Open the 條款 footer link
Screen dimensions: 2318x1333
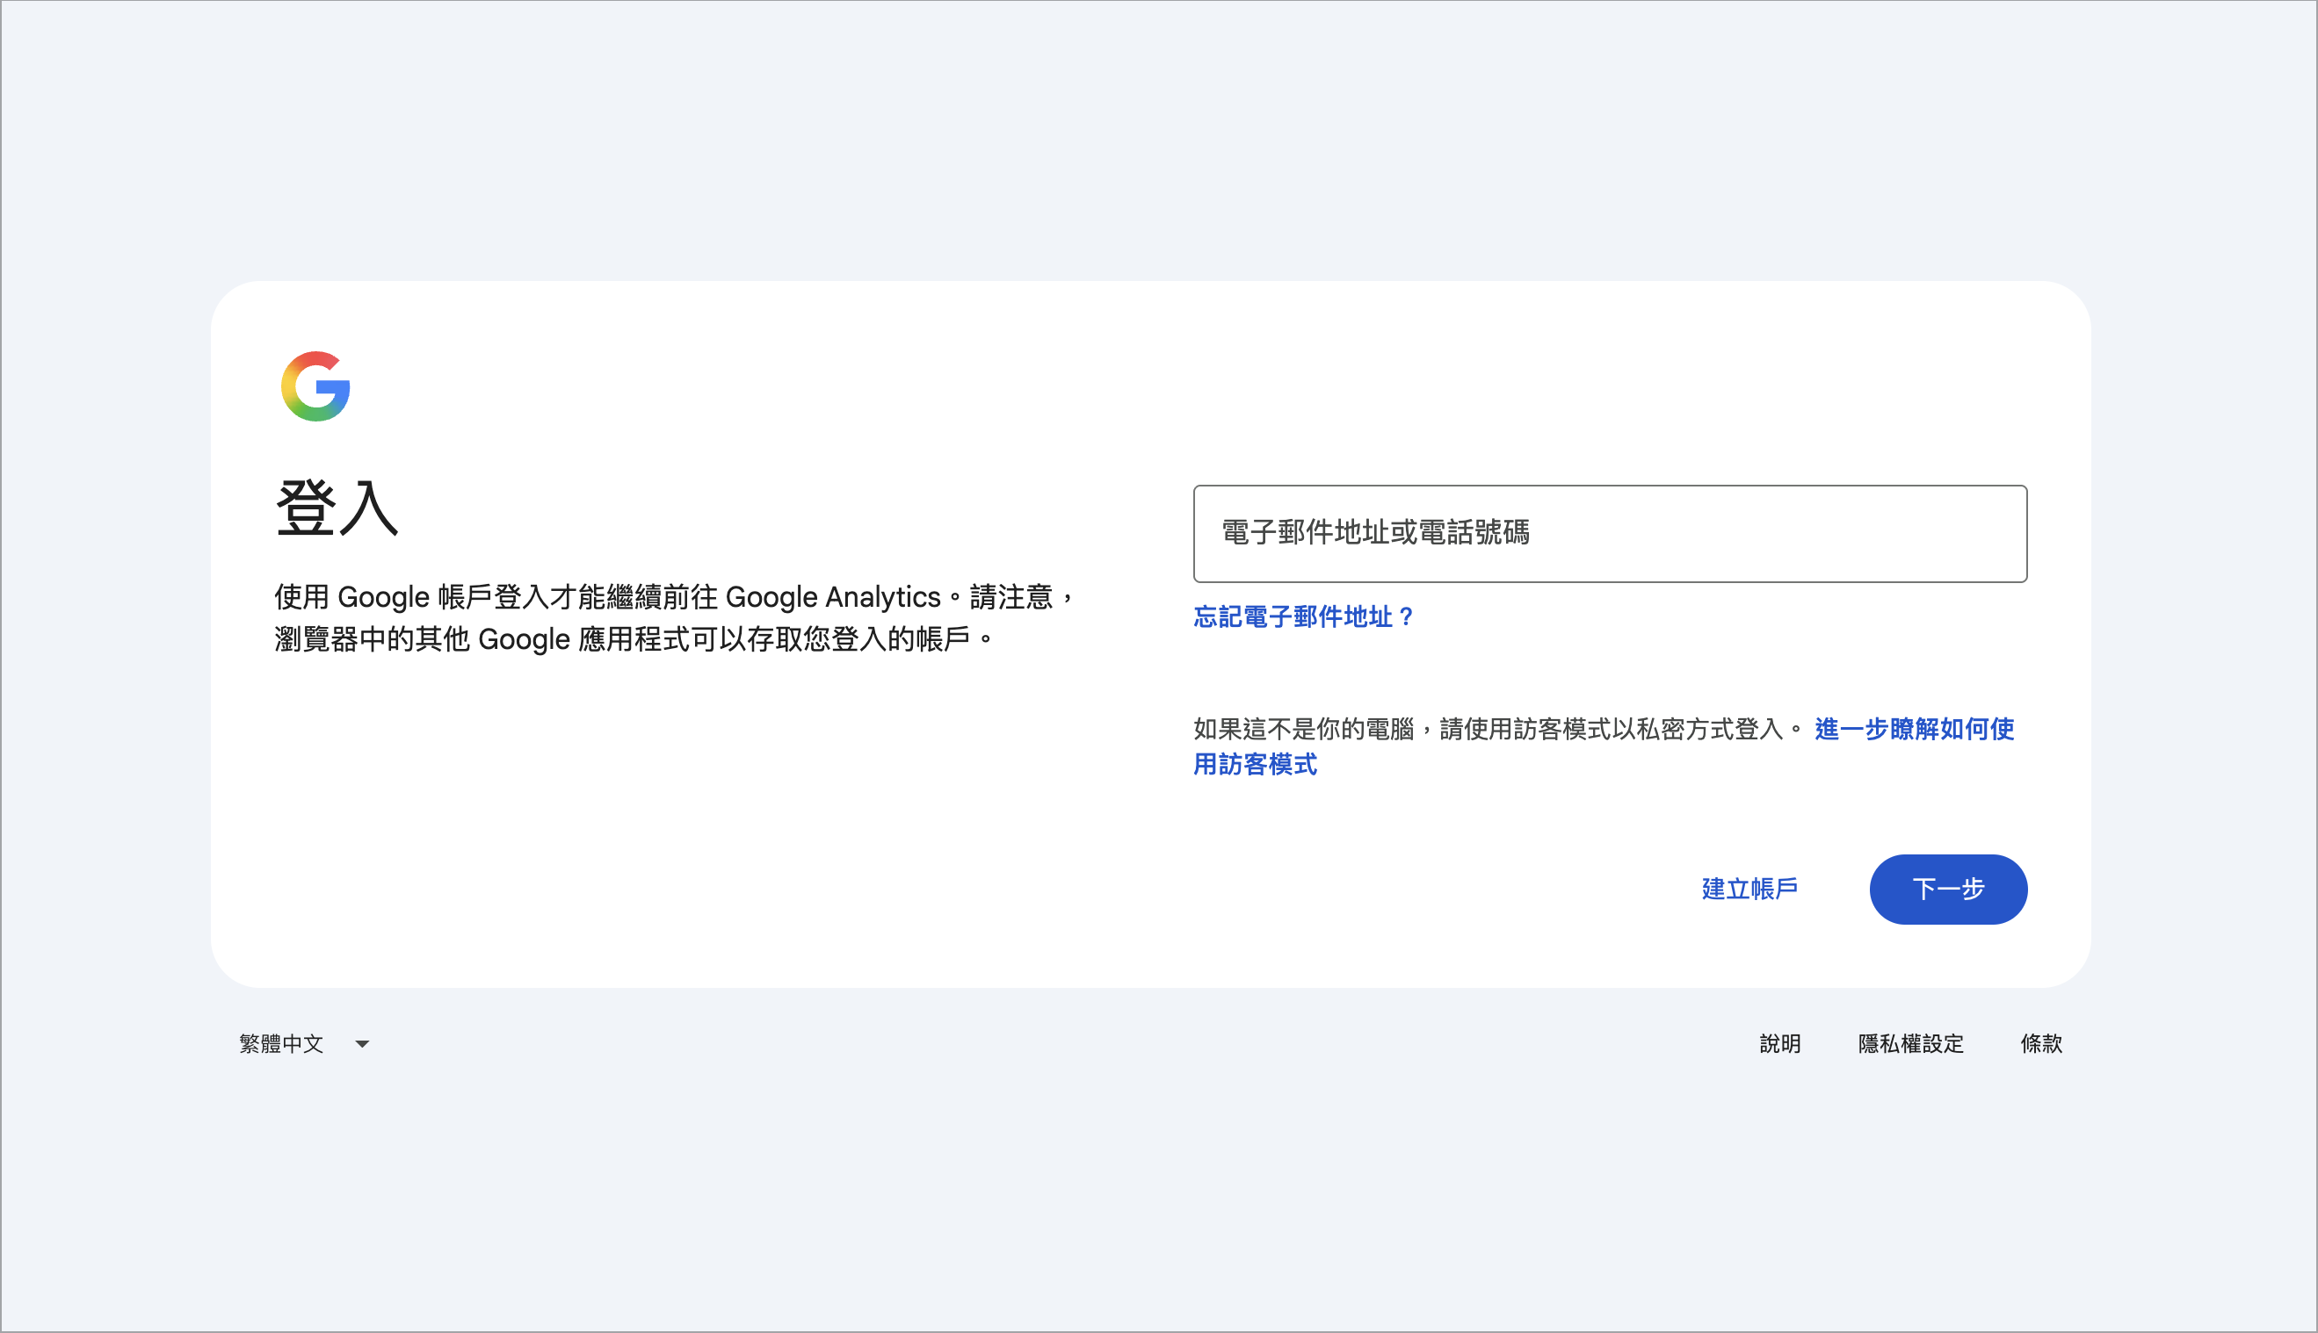[2040, 1044]
